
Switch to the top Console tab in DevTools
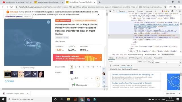coord(131,11)
